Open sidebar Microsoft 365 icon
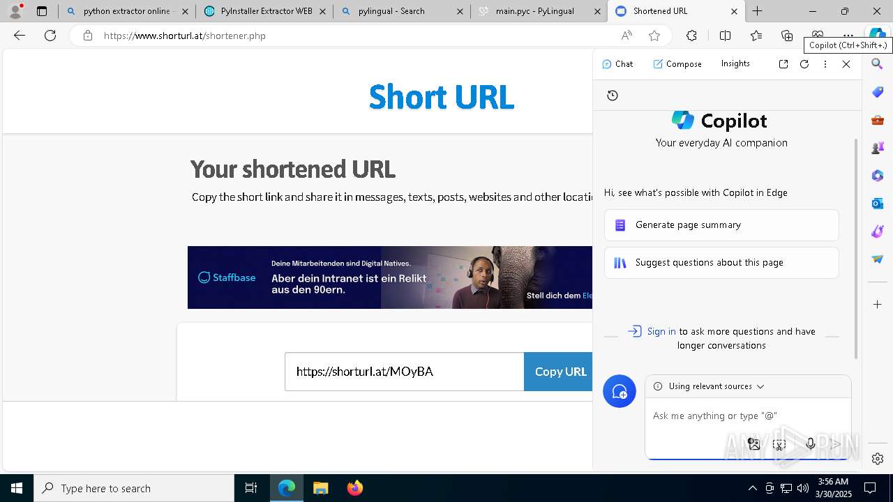Viewport: 893px width, 502px height. tap(878, 176)
